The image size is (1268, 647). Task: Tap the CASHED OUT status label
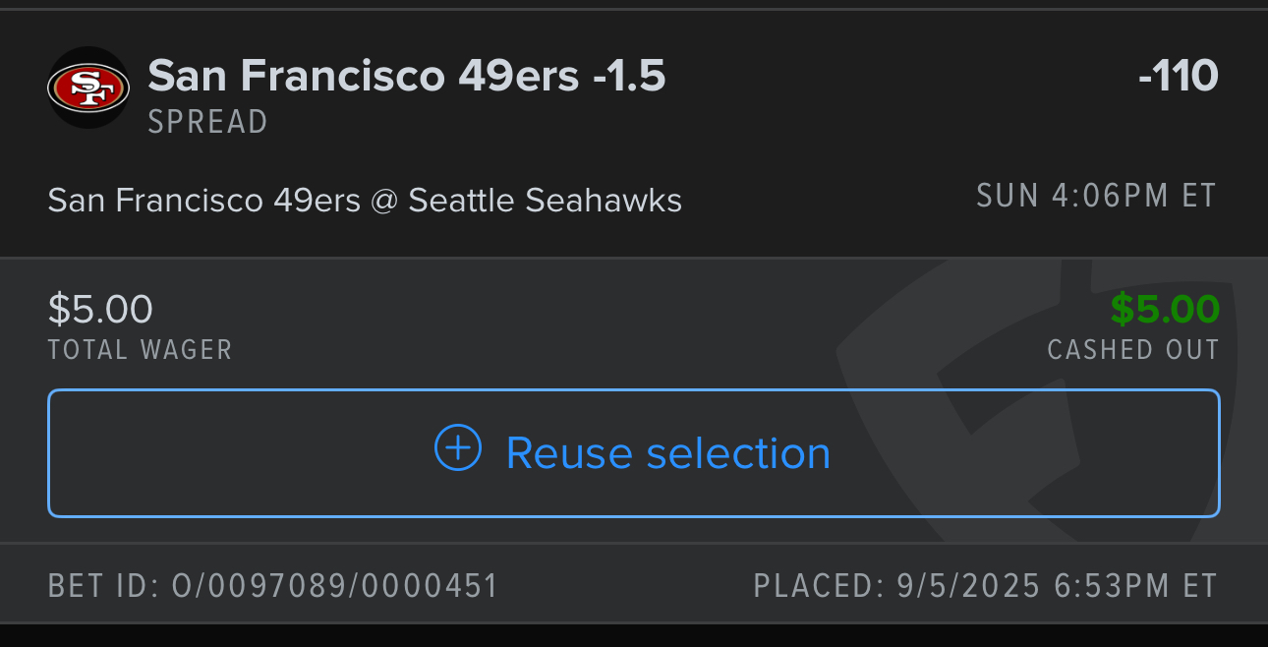(1132, 349)
